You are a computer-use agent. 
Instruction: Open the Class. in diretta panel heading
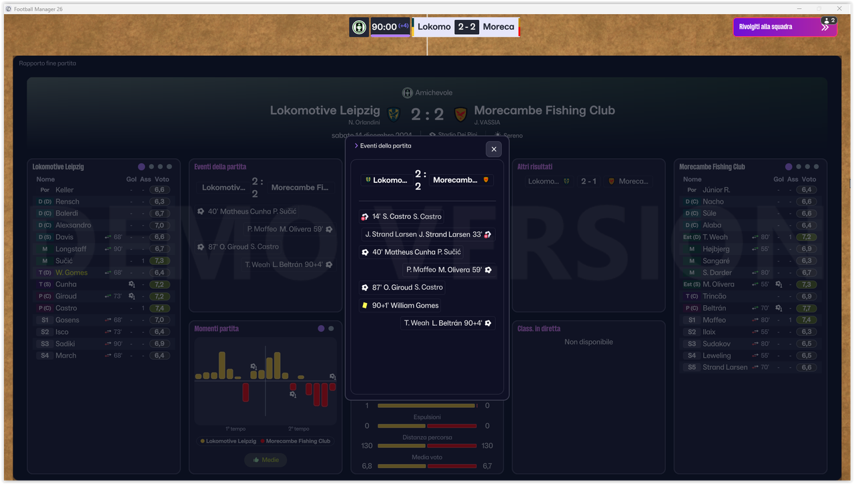coord(539,328)
